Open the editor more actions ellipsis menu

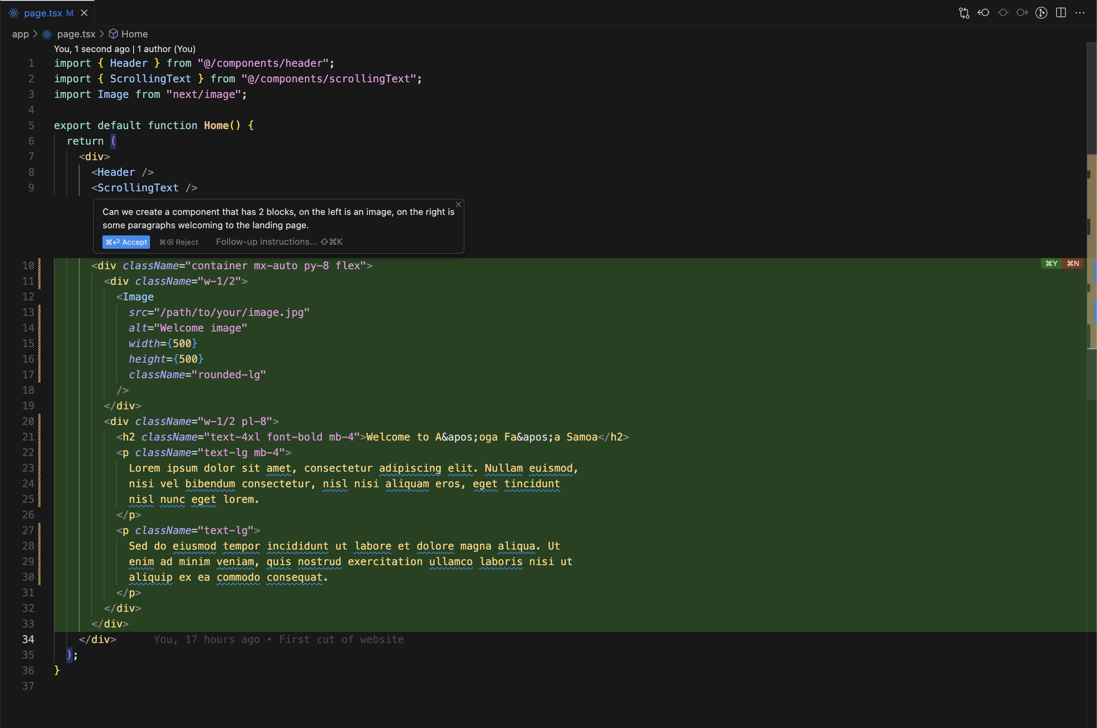click(x=1080, y=13)
